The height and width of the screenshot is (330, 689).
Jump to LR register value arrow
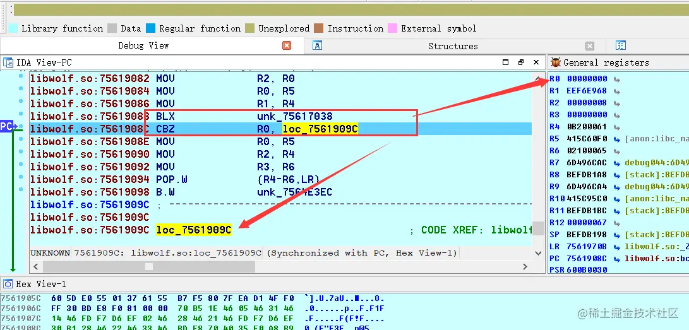[617, 247]
